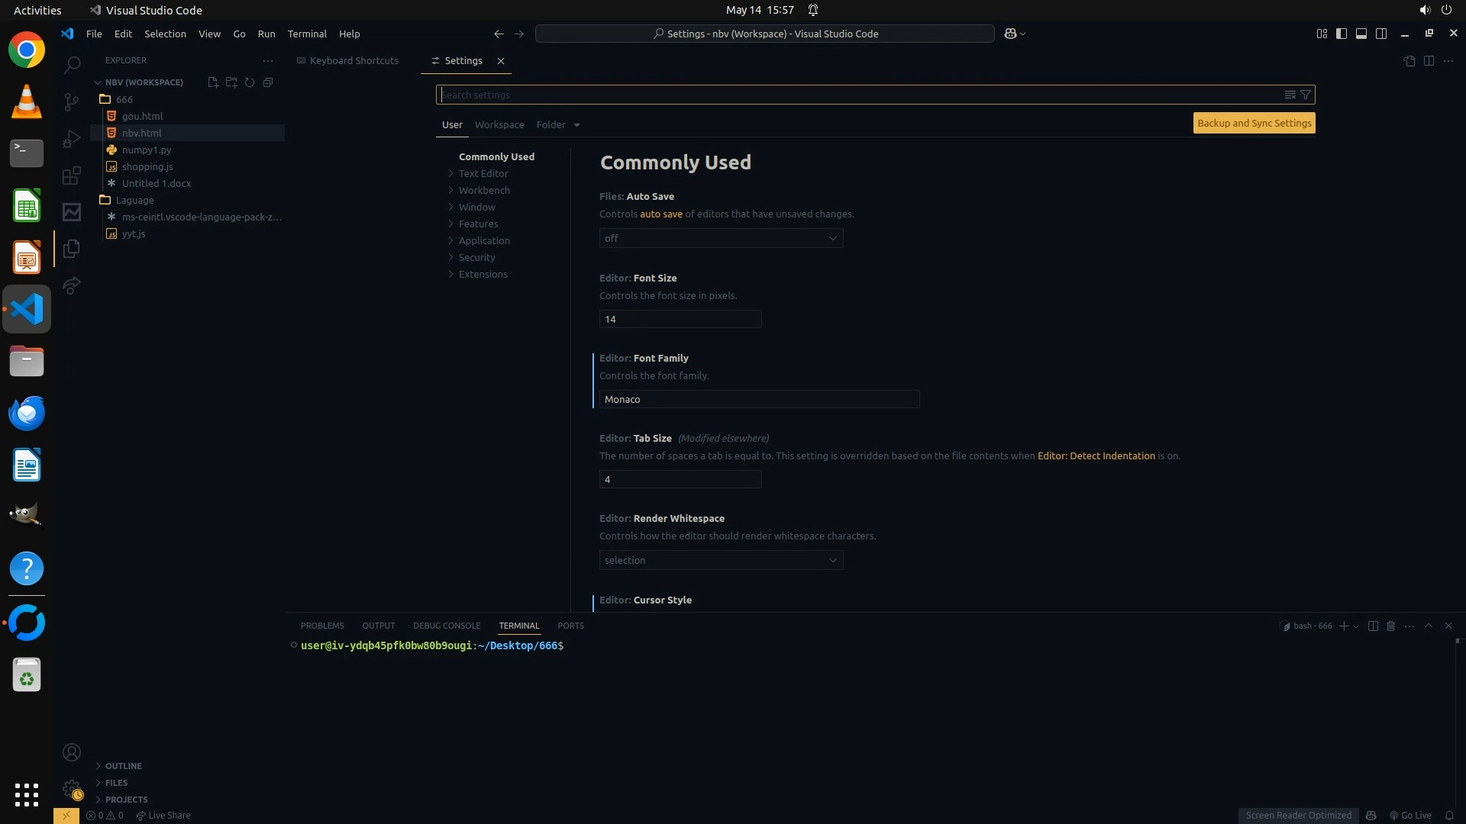Open the Auto Save dropdown
The height and width of the screenshot is (824, 1466).
(721, 239)
